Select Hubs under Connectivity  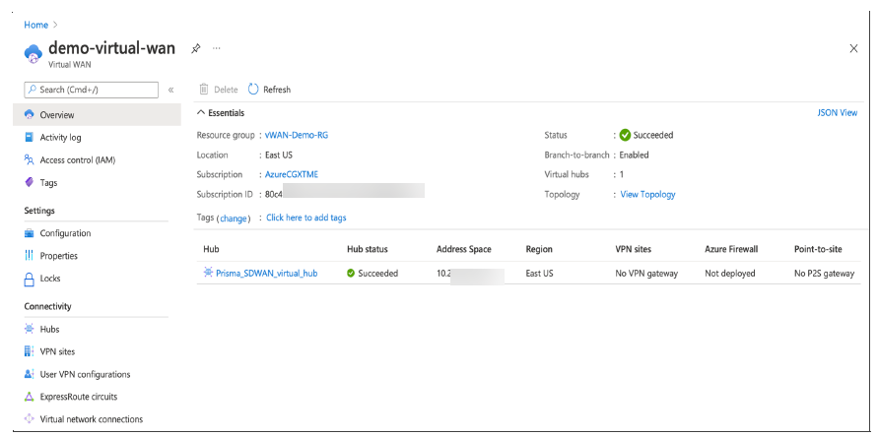tap(51, 330)
